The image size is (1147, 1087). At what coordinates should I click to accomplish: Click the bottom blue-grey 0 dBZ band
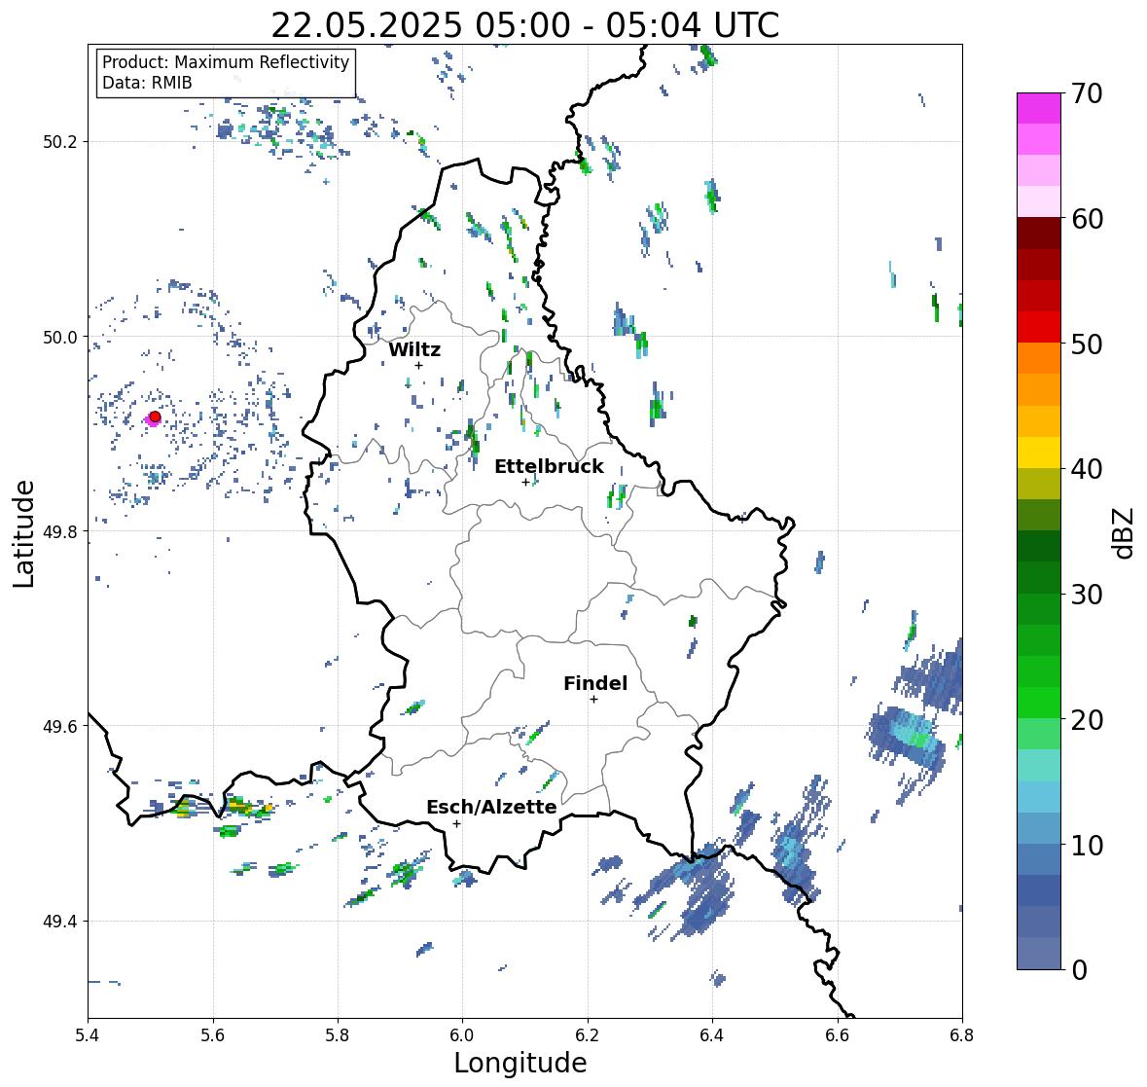(1039, 954)
